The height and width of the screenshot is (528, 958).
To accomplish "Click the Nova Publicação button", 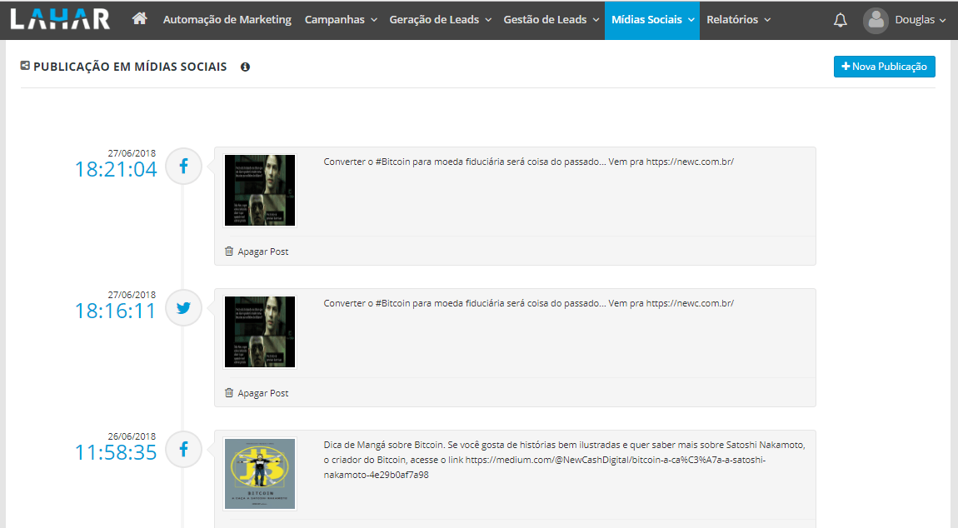I will click(x=885, y=66).
